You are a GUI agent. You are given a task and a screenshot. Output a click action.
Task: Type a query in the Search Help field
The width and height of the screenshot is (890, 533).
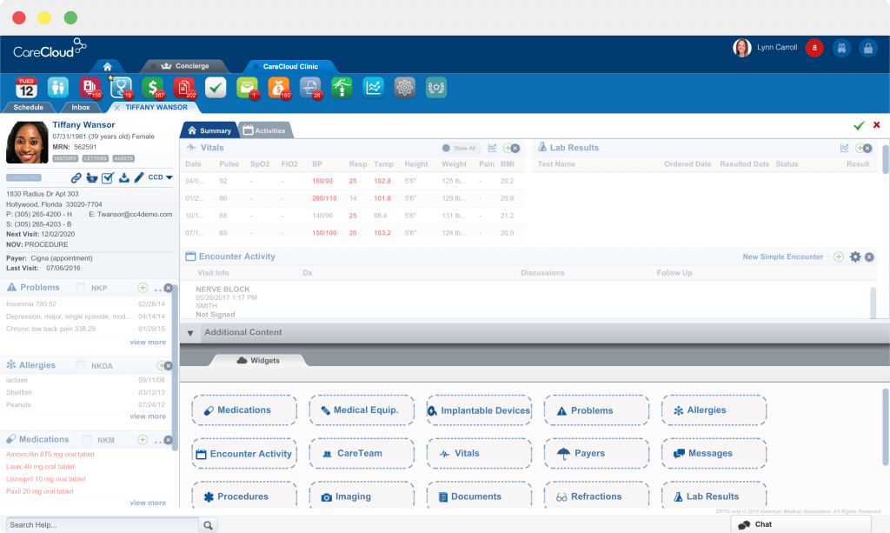click(100, 525)
